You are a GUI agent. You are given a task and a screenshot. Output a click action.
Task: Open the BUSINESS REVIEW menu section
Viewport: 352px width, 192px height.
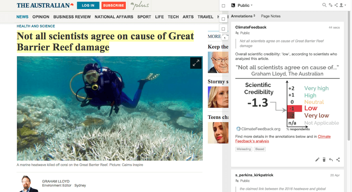coord(72,17)
